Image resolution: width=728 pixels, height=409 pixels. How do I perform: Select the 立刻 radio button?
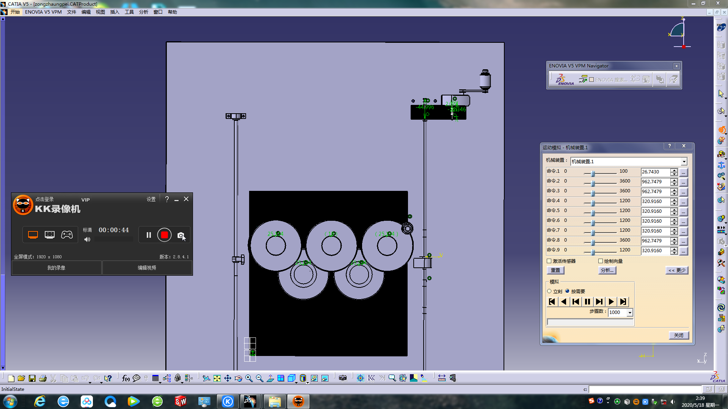tap(549, 291)
